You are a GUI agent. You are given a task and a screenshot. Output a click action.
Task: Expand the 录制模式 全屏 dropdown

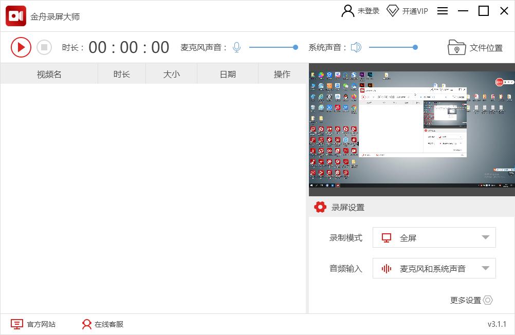tap(434, 237)
